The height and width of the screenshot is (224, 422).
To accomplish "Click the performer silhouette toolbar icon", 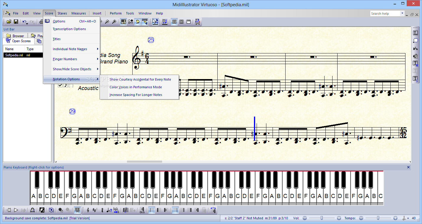I will click(42, 210).
